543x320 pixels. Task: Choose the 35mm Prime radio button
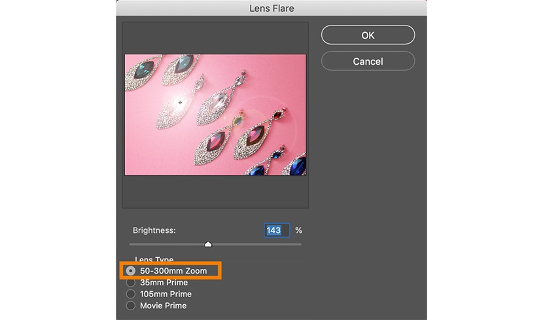click(x=131, y=283)
